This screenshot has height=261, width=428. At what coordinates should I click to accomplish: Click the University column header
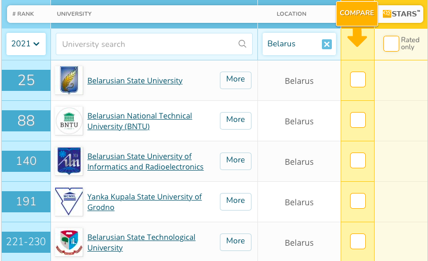73,13
